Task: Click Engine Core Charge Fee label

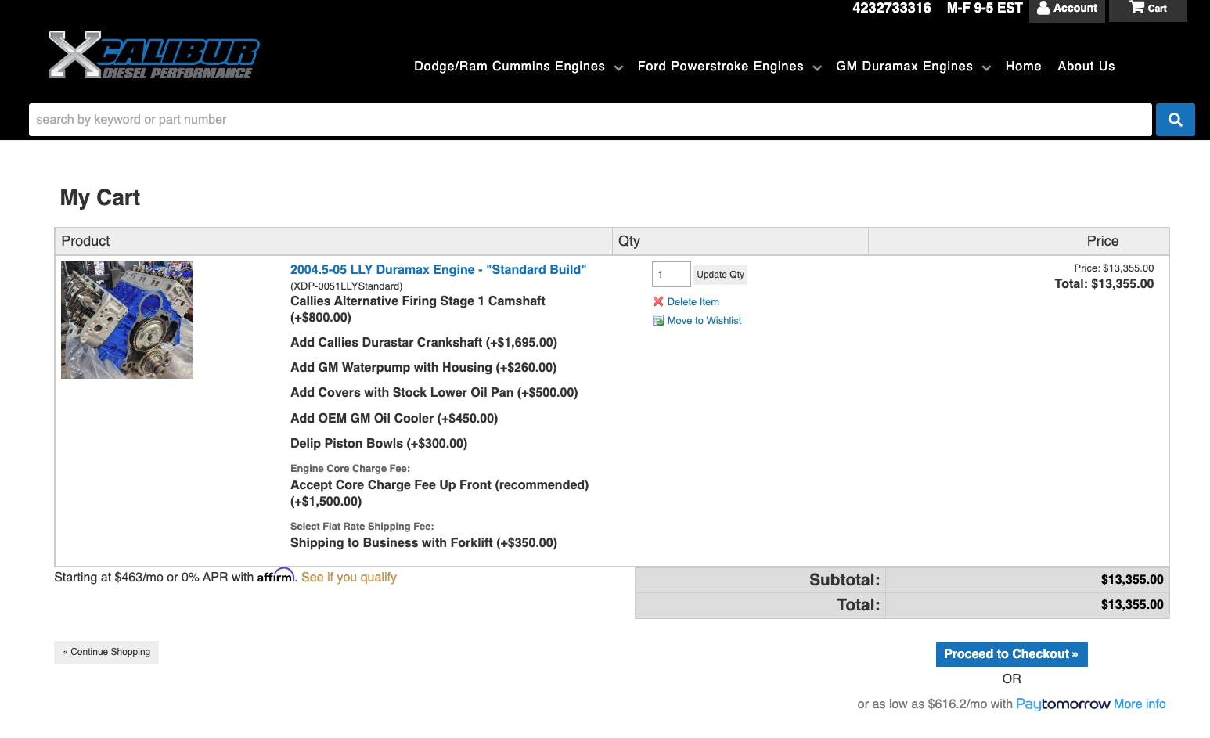Action: tap(350, 469)
